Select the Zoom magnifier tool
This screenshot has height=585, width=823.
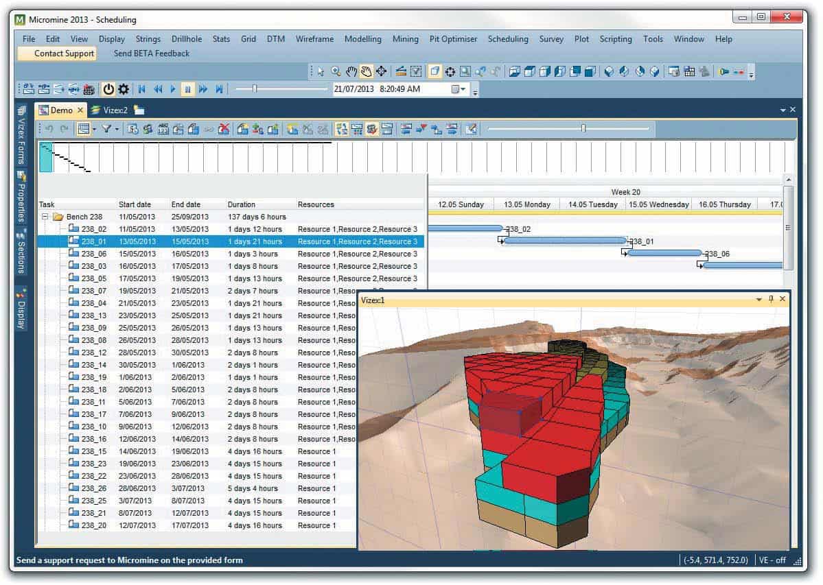[x=336, y=71]
